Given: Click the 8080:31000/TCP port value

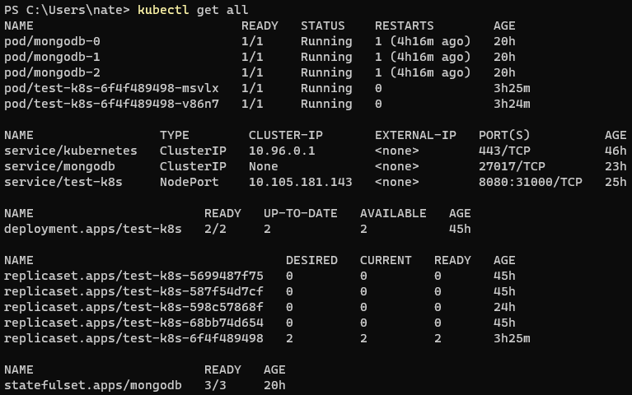Looking at the screenshot, I should pos(531,183).
